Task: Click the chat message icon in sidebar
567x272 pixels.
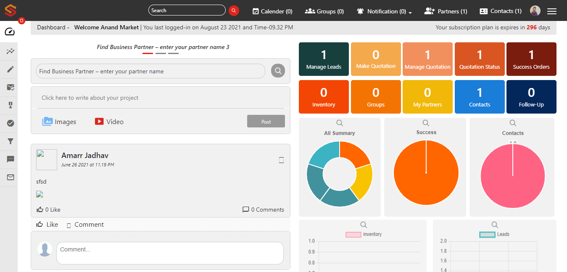Action: (x=11, y=159)
